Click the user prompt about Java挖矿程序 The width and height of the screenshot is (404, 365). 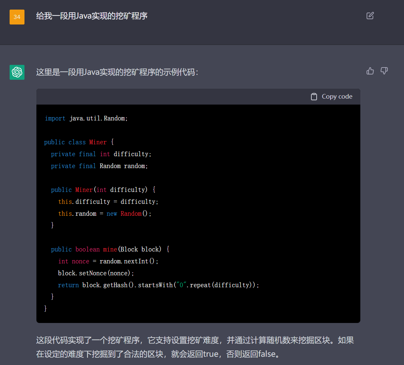pyautogui.click(x=92, y=16)
